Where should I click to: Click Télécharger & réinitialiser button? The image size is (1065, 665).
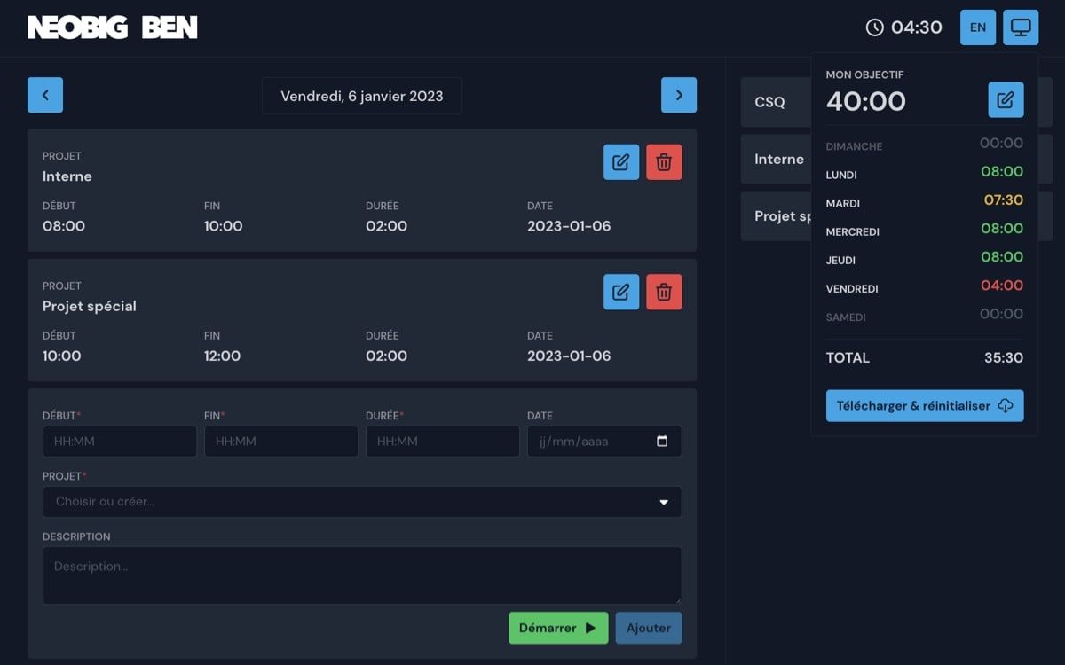(925, 405)
